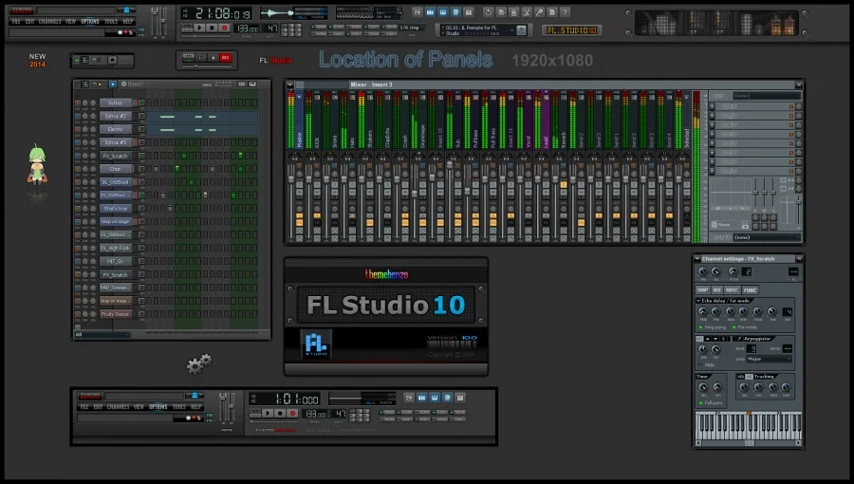The image size is (854, 484).
Task: Open the FILE menu in top toolbar
Action: (x=16, y=21)
